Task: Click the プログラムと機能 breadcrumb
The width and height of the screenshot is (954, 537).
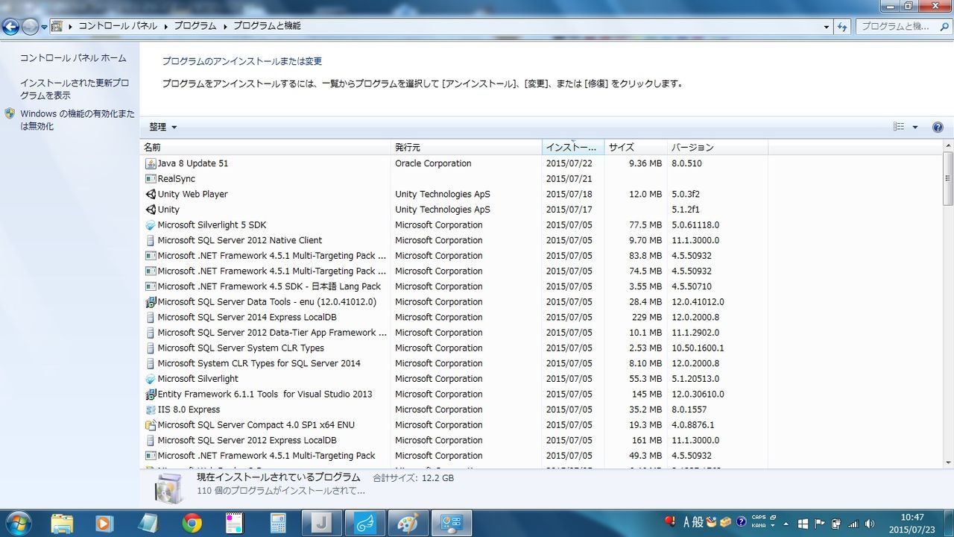Action: tap(267, 26)
